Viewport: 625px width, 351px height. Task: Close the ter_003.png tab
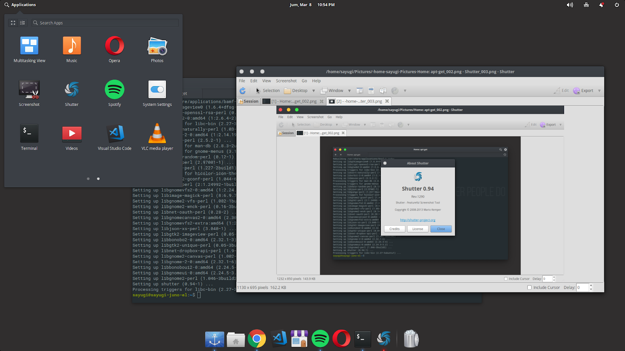[x=387, y=101]
